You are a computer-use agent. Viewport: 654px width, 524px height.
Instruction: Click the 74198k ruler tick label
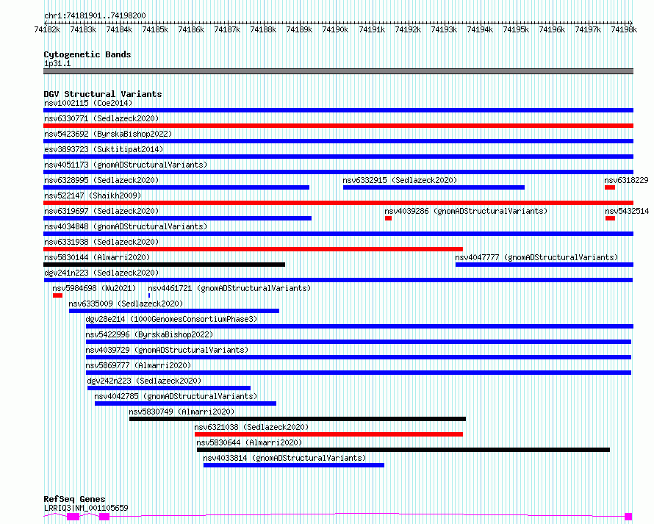[x=624, y=29]
